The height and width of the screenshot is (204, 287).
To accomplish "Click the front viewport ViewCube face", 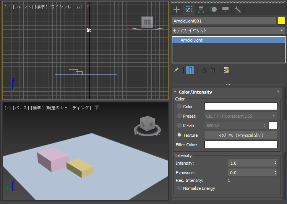I will (148, 22).
